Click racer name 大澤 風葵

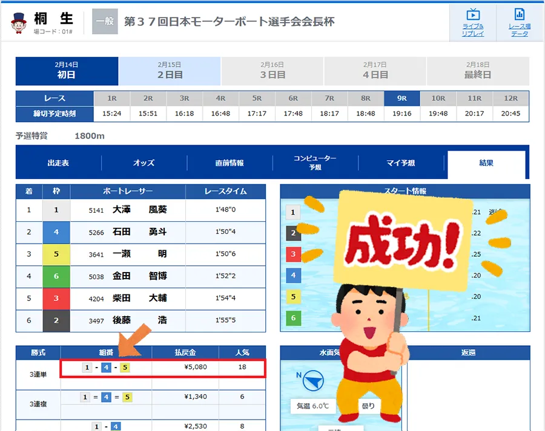click(x=139, y=210)
